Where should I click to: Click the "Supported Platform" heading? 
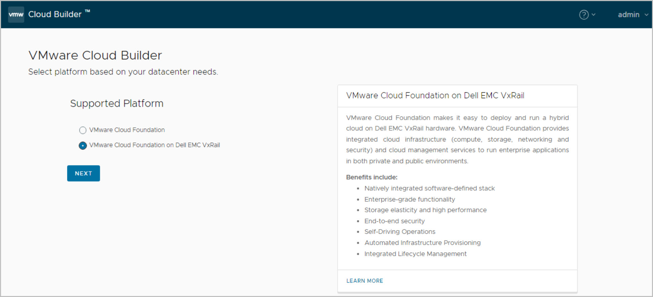(116, 103)
